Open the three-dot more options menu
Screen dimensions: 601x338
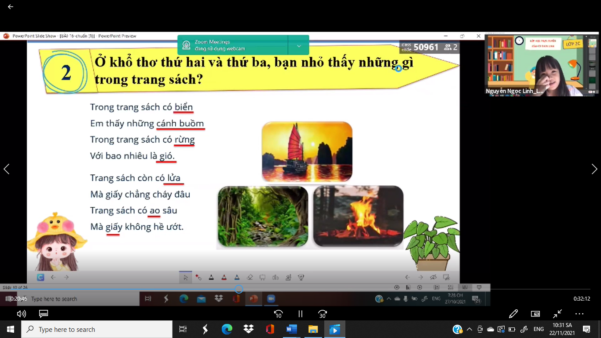(x=579, y=314)
